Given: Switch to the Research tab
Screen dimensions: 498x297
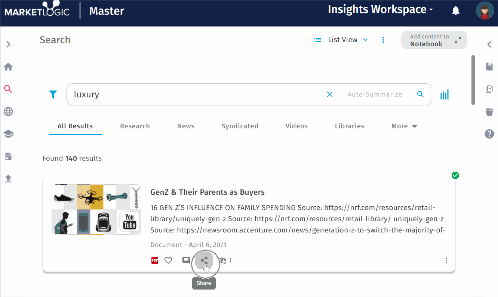Looking at the screenshot, I should coord(135,126).
